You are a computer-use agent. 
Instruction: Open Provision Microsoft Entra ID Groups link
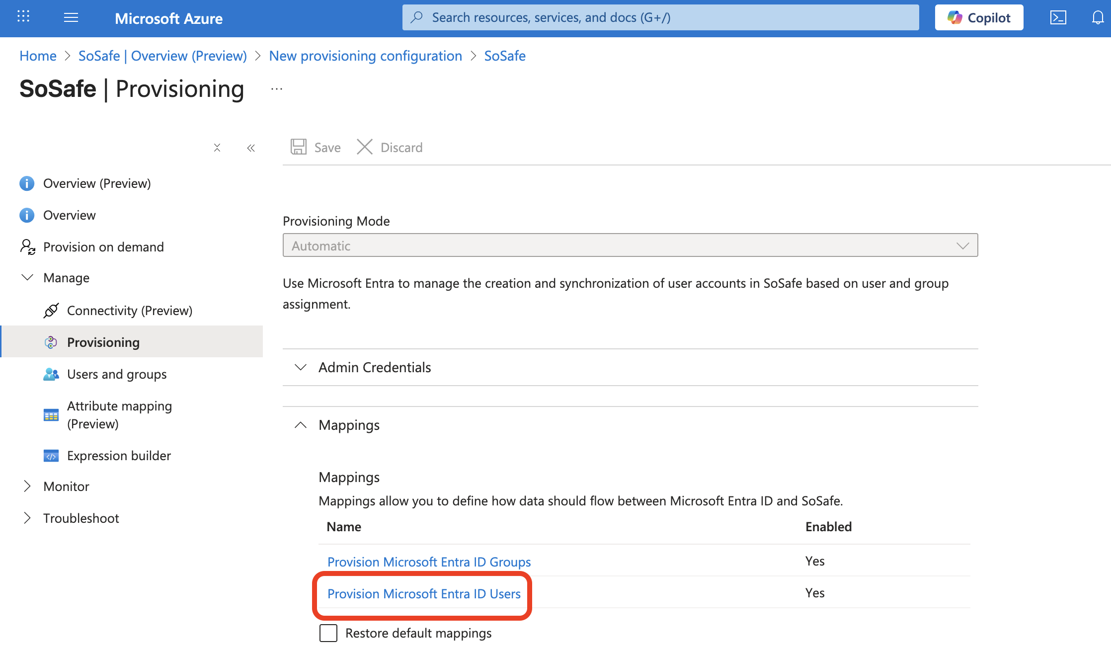[429, 562]
